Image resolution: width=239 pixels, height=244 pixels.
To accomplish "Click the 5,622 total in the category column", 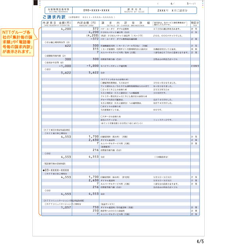I will point(66,73).
